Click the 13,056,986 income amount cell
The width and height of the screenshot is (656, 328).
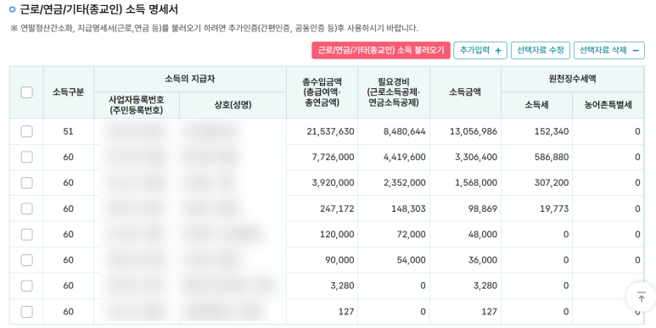[x=465, y=131]
